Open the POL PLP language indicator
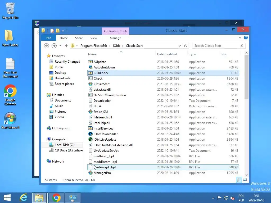271x203 pixels. click(x=241, y=198)
